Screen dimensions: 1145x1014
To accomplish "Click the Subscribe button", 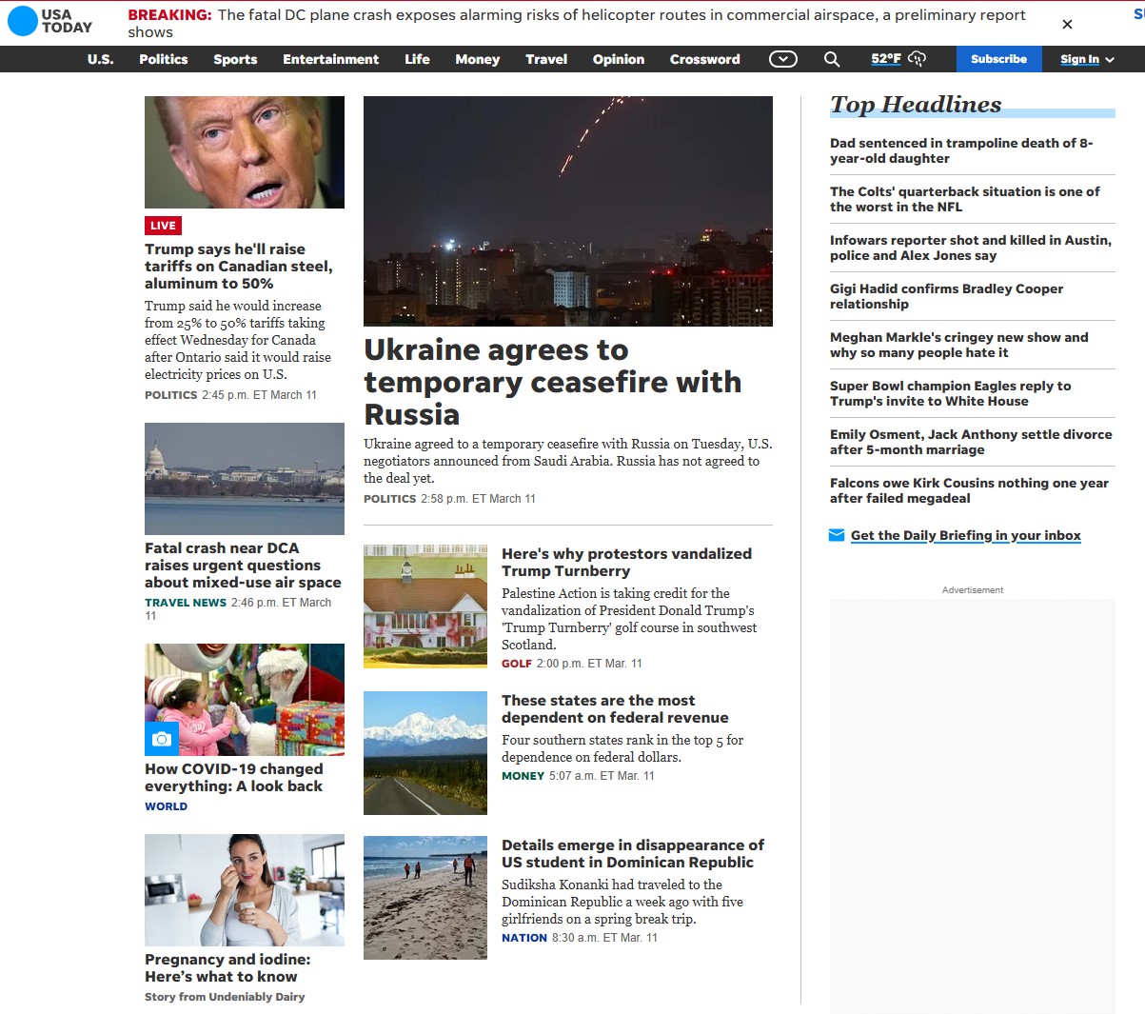I will (998, 59).
